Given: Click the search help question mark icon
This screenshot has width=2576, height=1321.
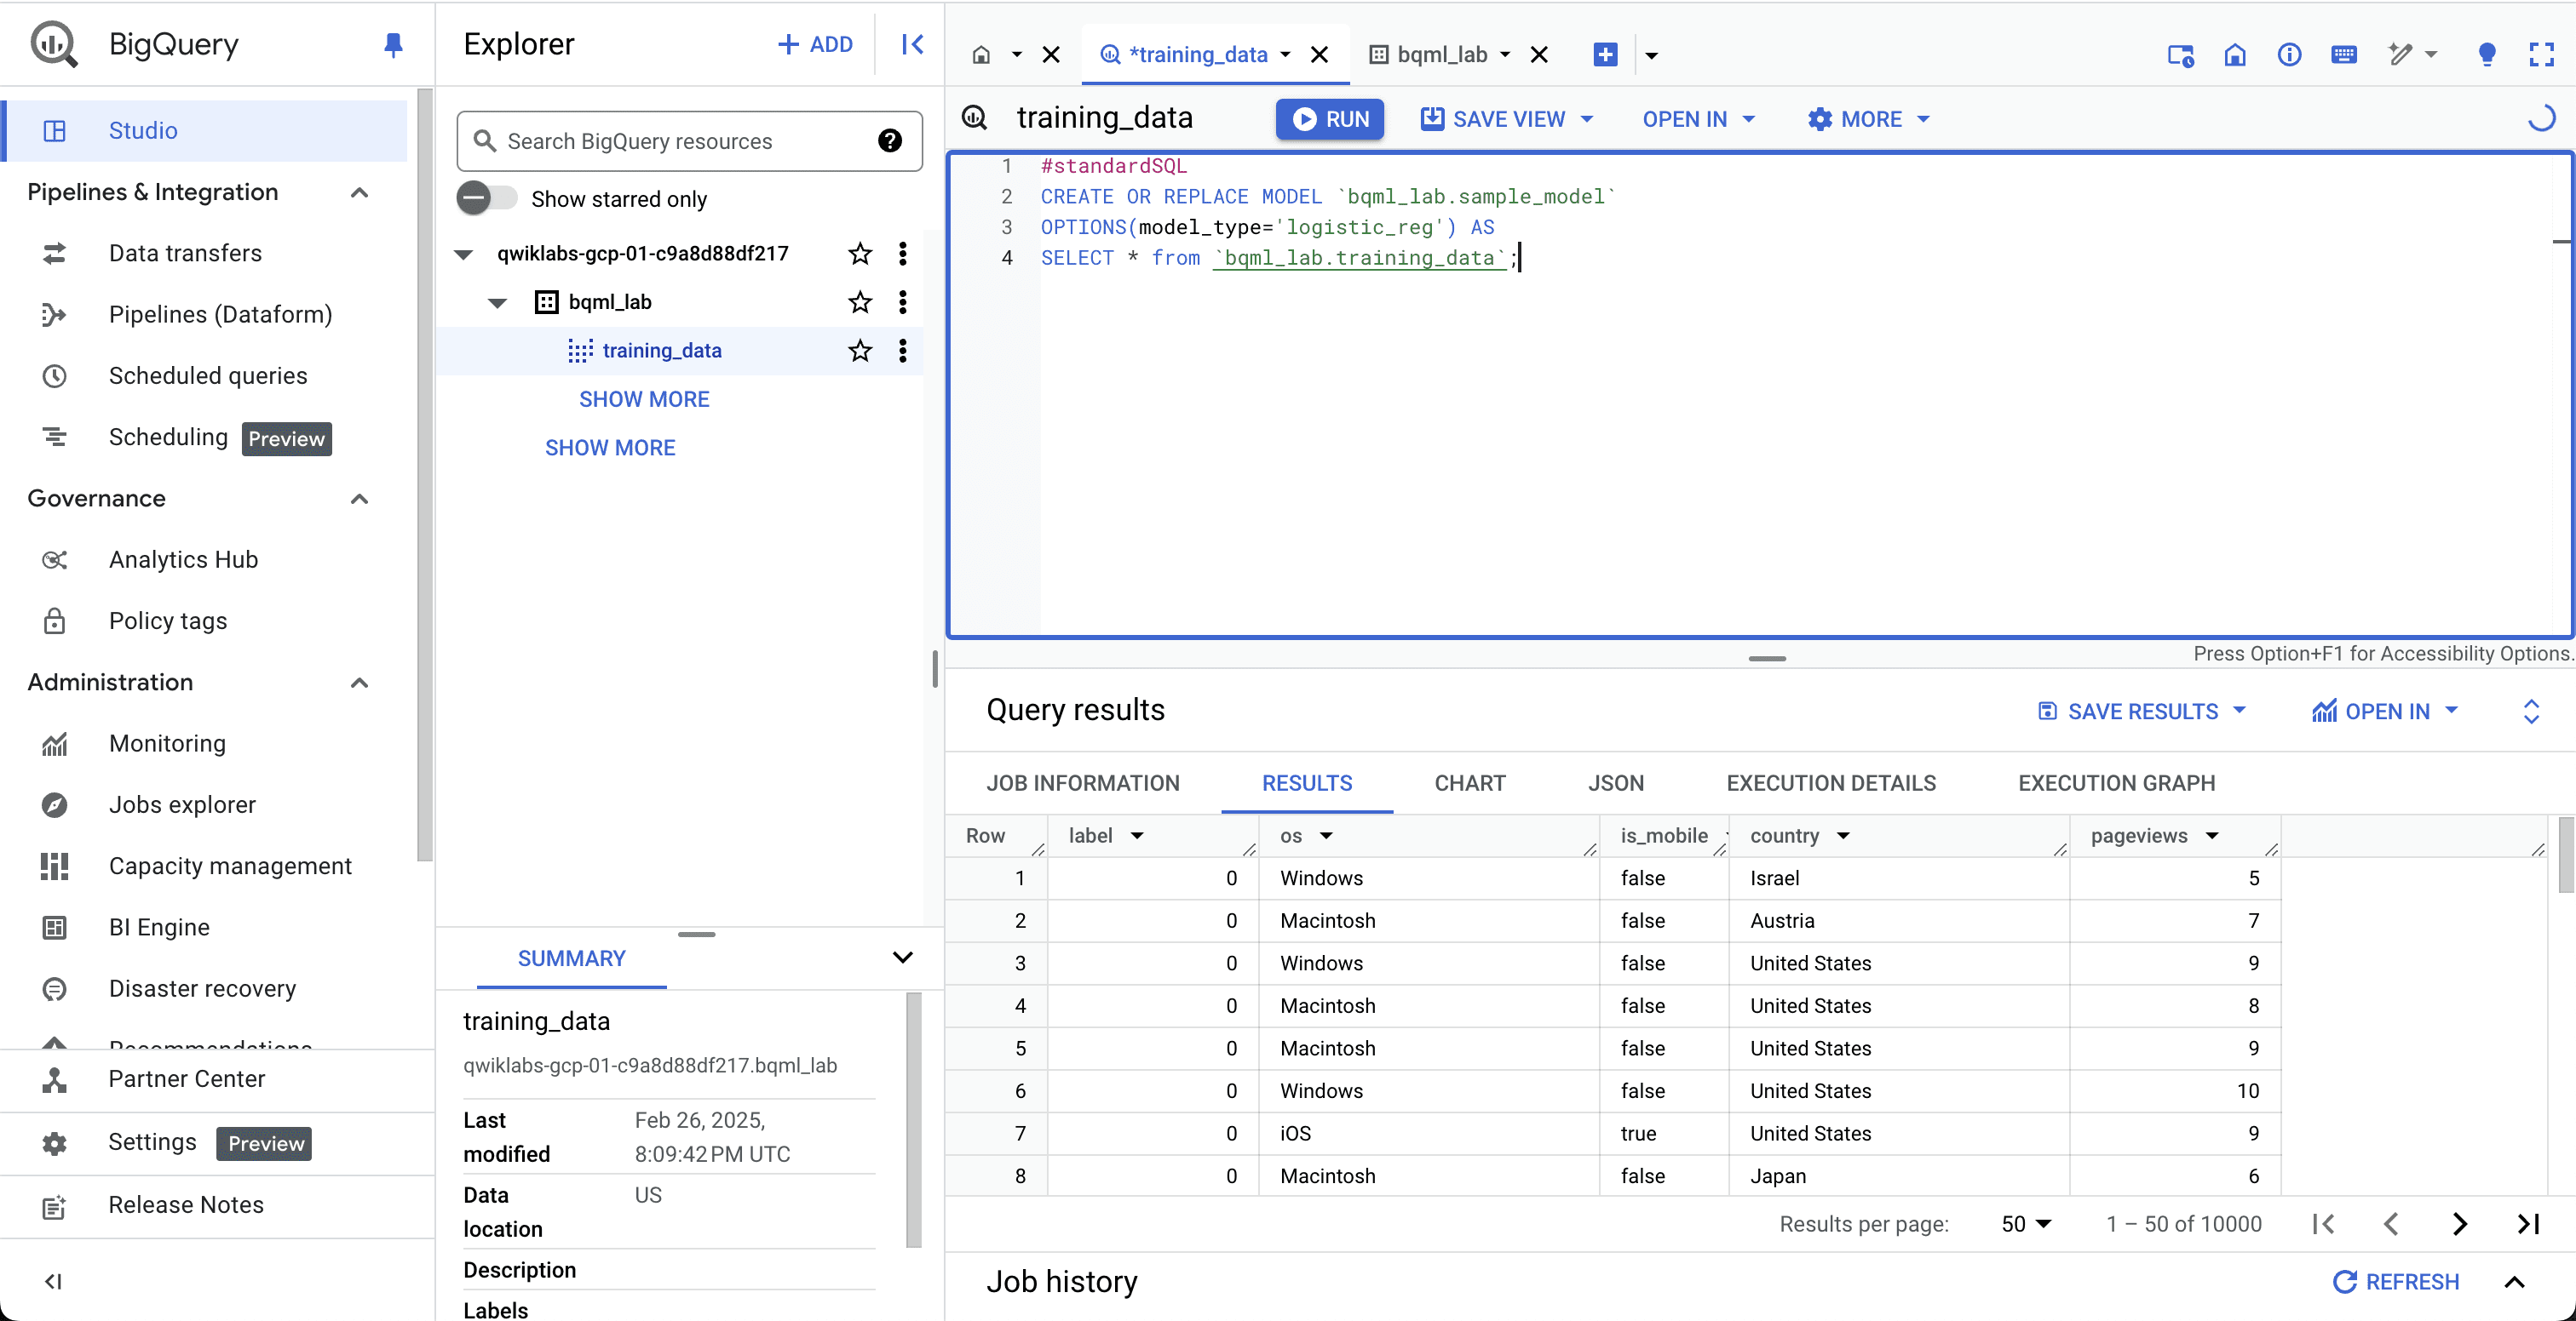Looking at the screenshot, I should click(x=889, y=141).
